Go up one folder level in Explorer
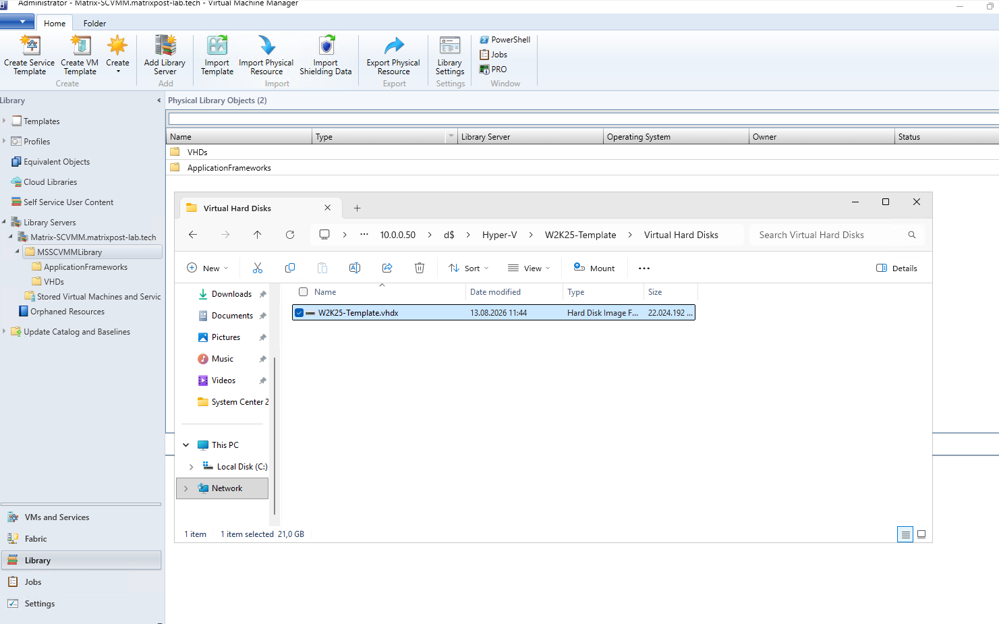The image size is (999, 624). 258,235
